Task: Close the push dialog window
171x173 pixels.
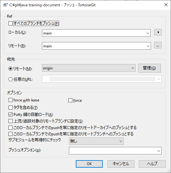Action: tap(166, 5)
